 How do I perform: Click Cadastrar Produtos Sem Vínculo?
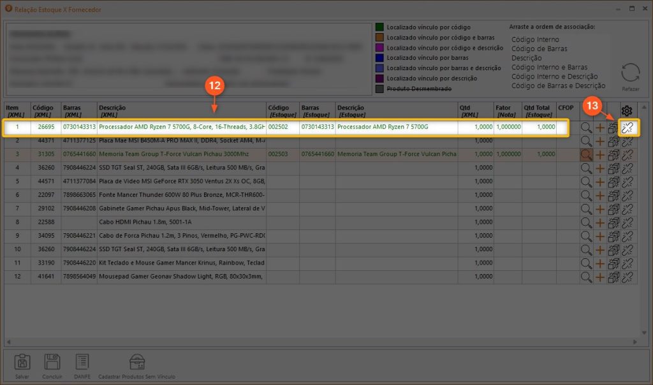(136, 363)
